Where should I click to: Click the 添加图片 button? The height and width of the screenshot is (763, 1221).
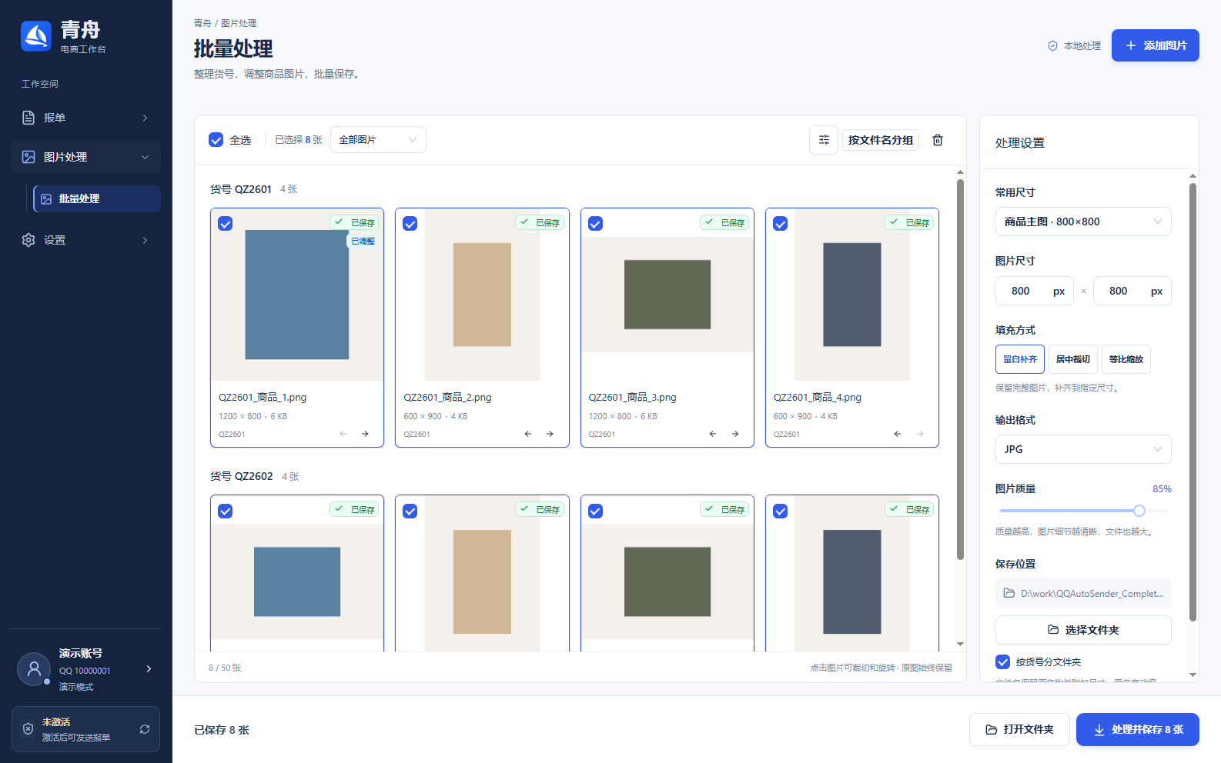(x=1155, y=45)
